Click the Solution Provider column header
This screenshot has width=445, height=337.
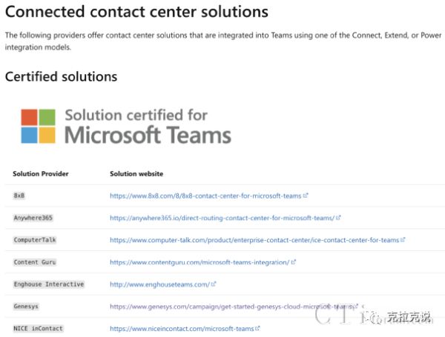(x=41, y=174)
